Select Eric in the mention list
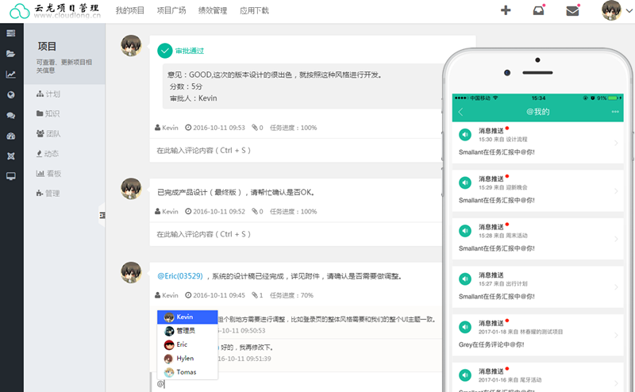This screenshot has width=635, height=392. [x=187, y=344]
